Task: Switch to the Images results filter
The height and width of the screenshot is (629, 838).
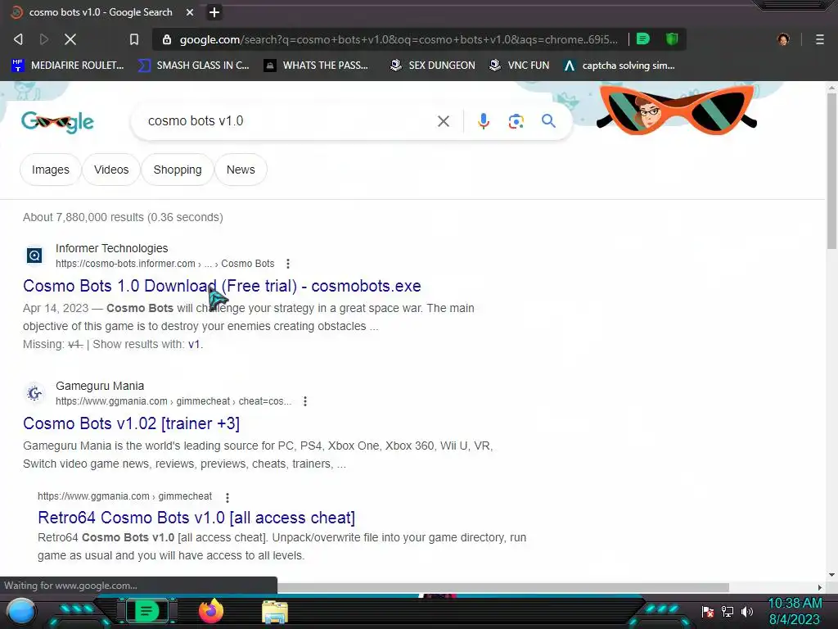Action: 50,170
